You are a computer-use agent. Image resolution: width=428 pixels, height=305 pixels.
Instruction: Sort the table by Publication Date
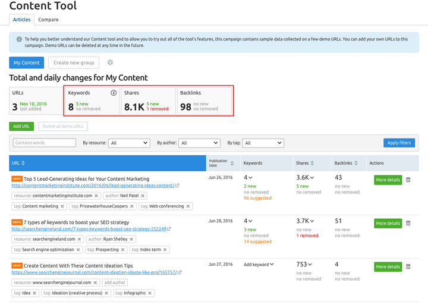tap(232, 163)
